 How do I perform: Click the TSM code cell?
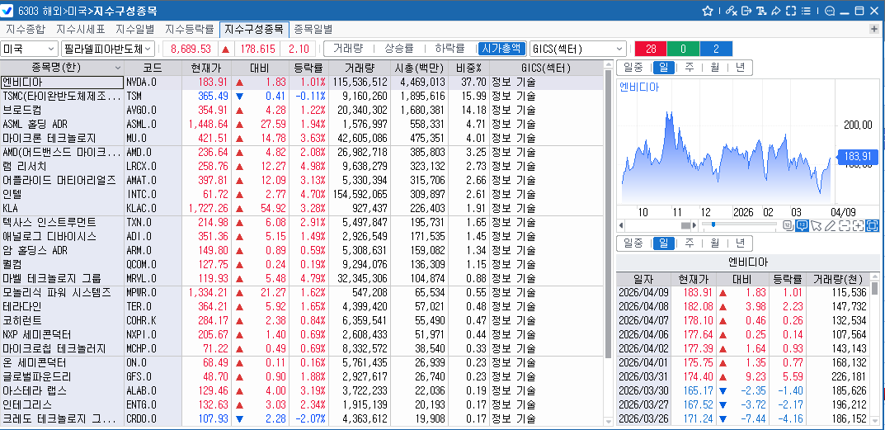click(153, 97)
